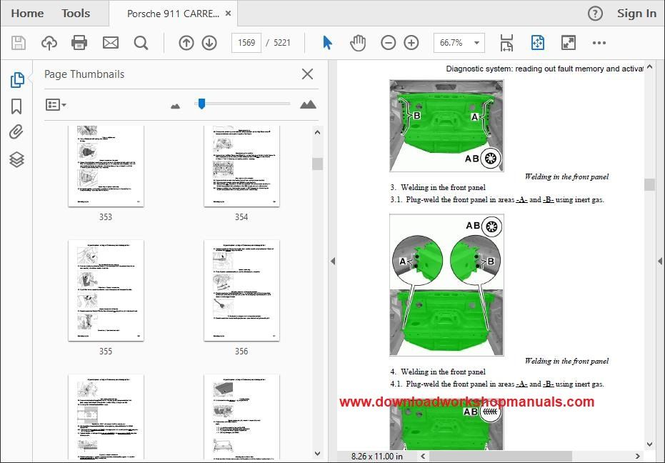
Task: Open the more tools ellipsis menu
Action: [599, 43]
